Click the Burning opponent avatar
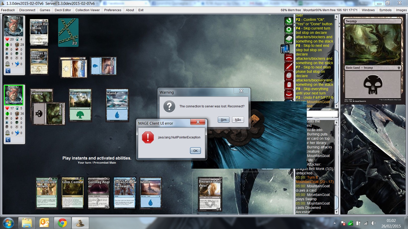The image size is (408, 229). (14, 26)
